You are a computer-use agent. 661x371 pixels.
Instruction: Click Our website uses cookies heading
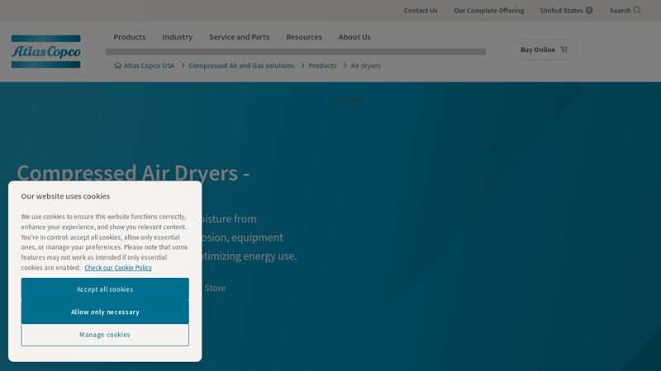click(65, 196)
